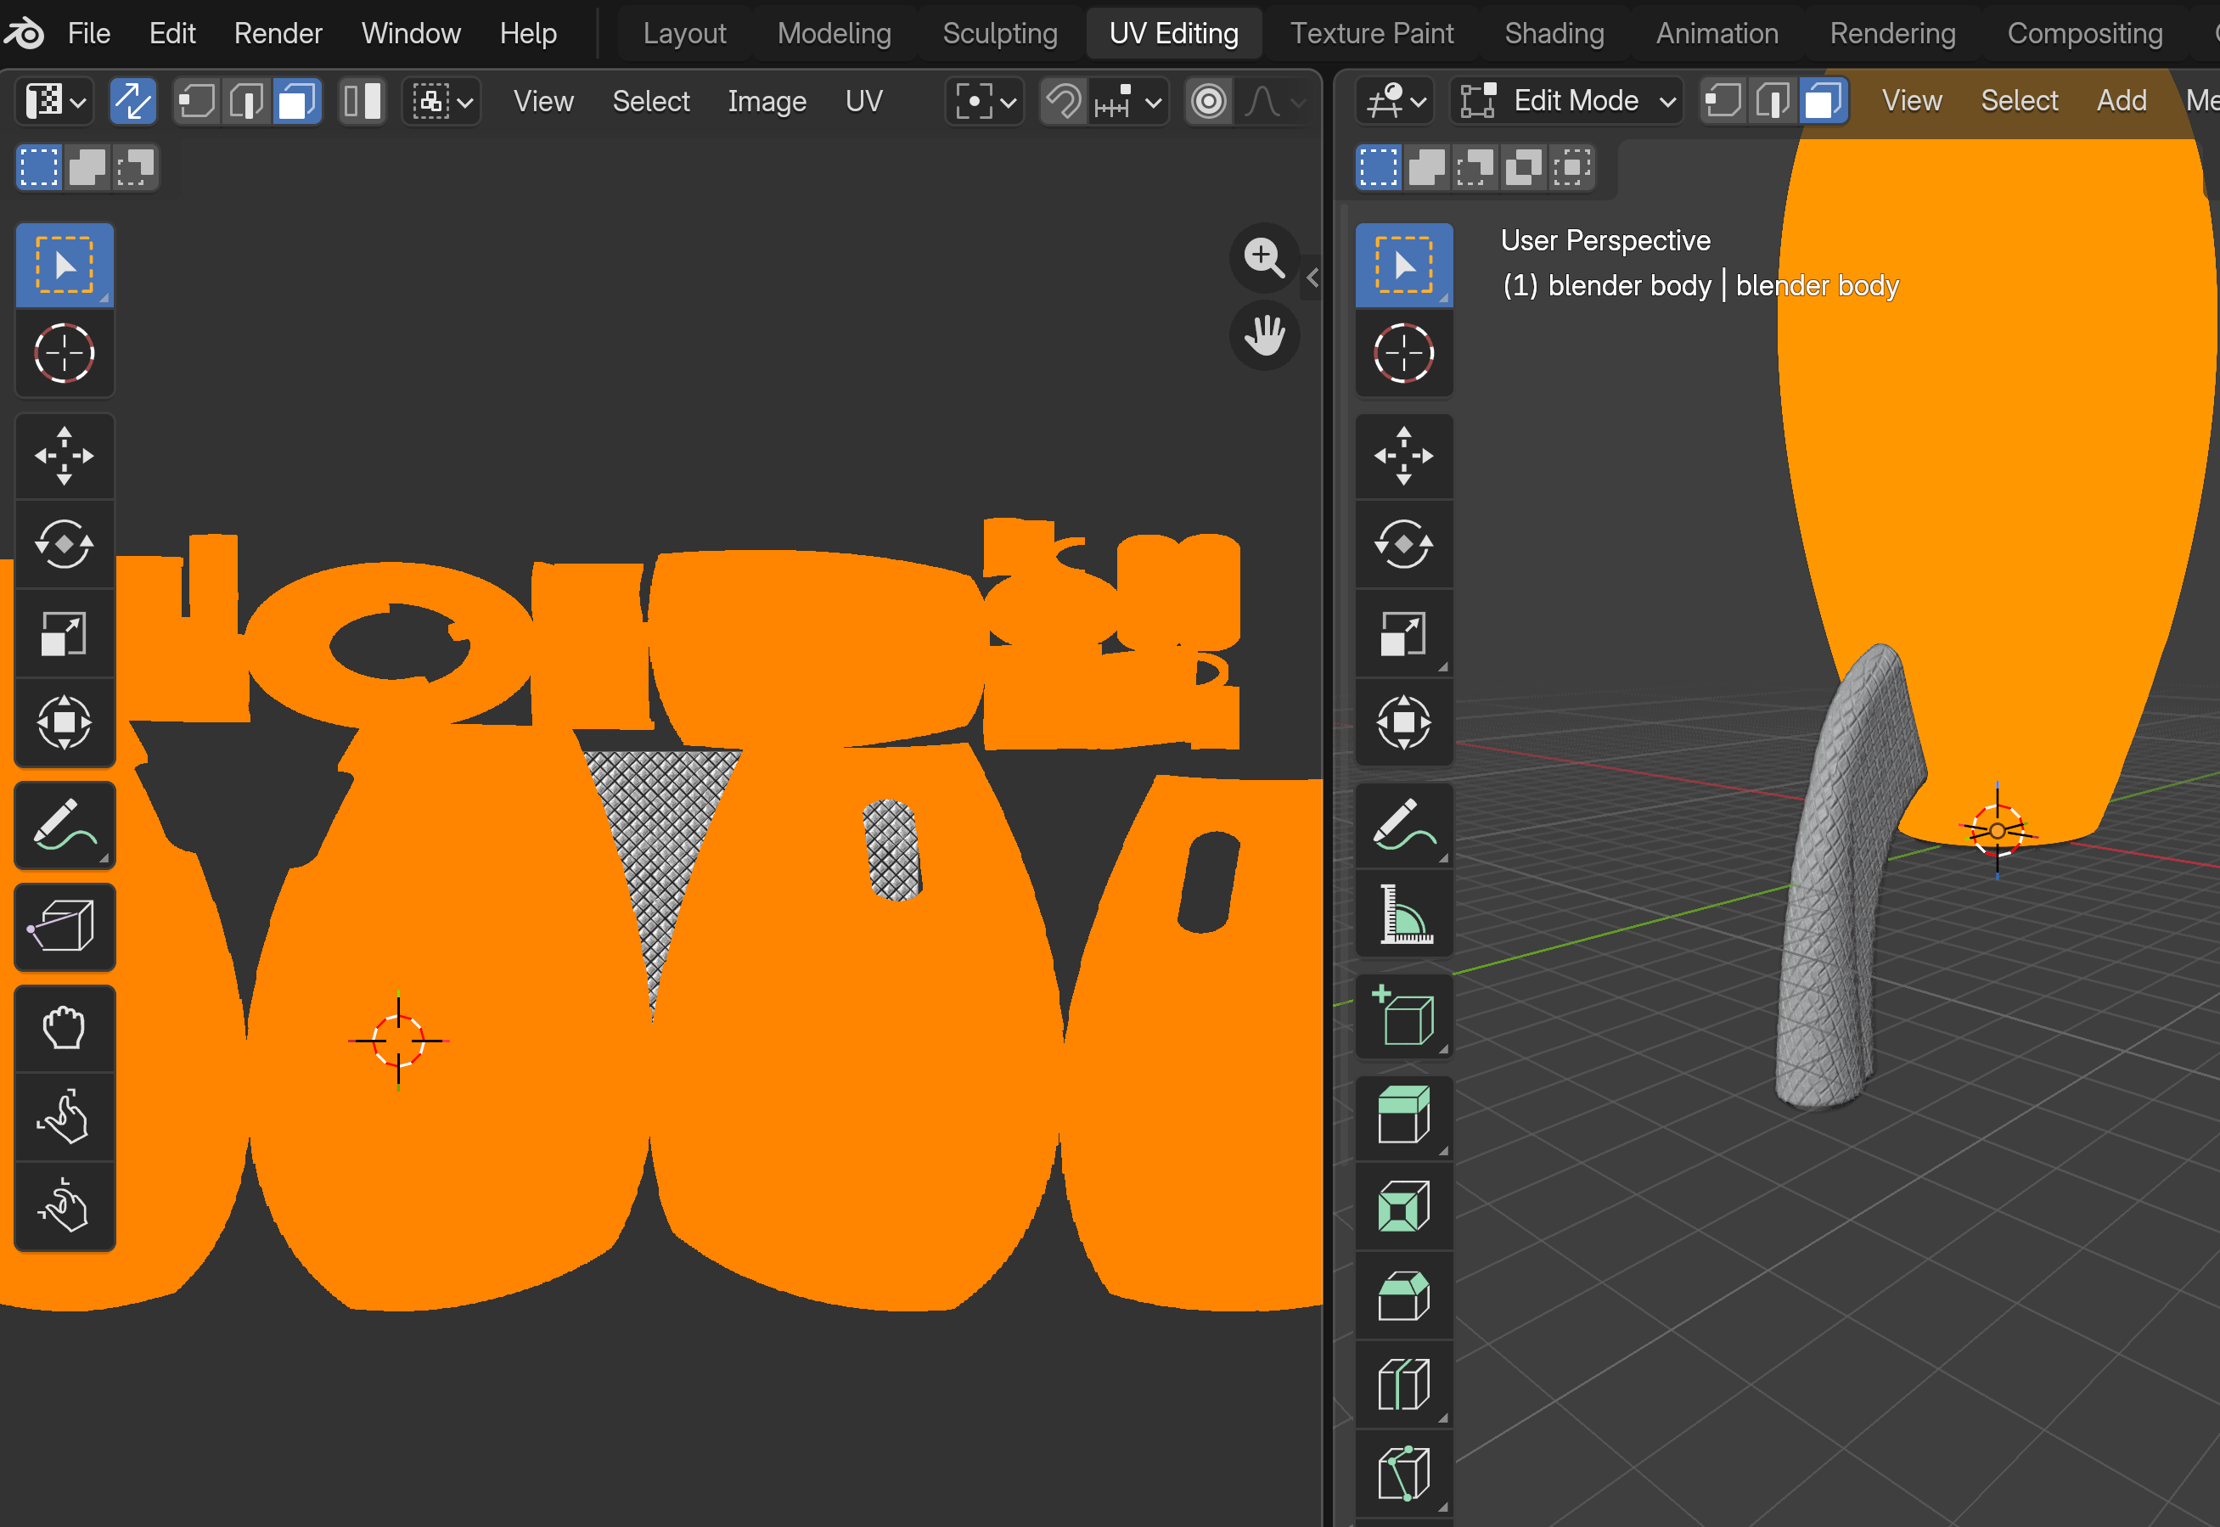Open the UV snapping options dropdown
Image resolution: width=2220 pixels, height=1527 pixels.
(x=1130, y=100)
